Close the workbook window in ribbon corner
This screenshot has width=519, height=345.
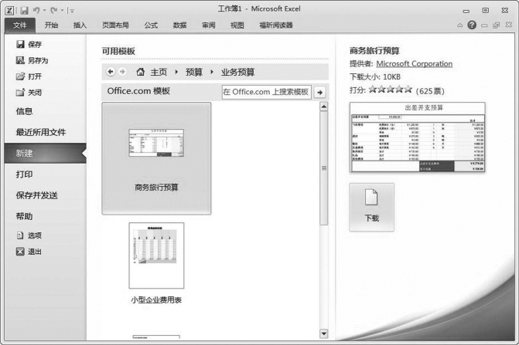click(509, 25)
